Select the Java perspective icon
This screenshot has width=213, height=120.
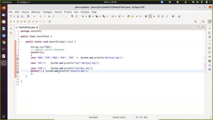pyautogui.click(x=210, y=22)
